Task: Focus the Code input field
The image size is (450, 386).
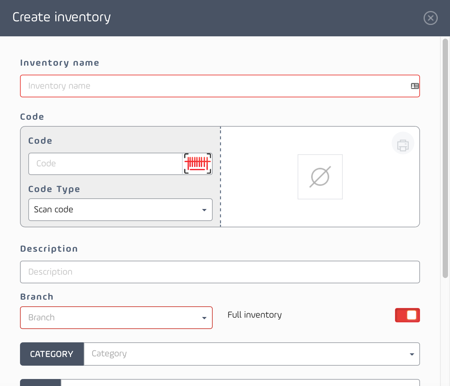Action: (x=106, y=164)
